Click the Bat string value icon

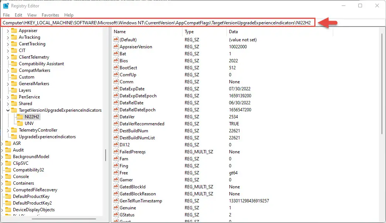click(116, 53)
